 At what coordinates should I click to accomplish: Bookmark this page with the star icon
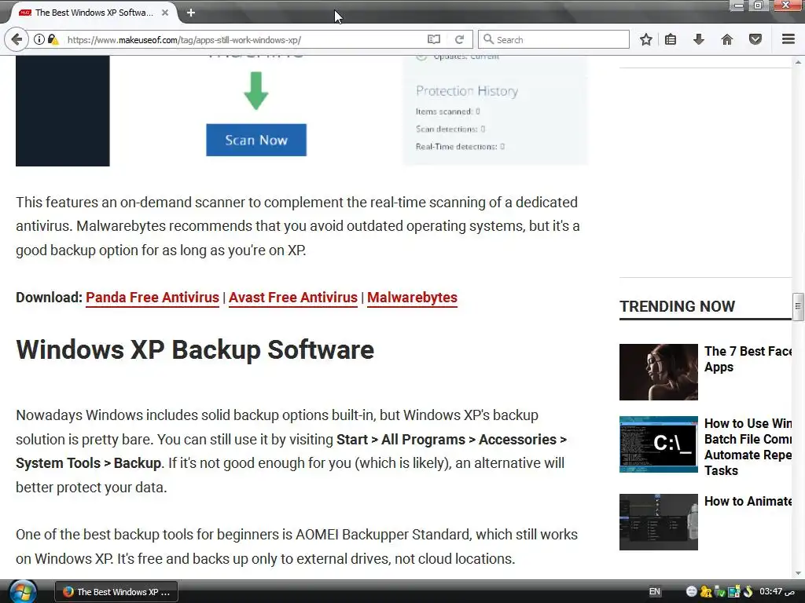(x=646, y=39)
